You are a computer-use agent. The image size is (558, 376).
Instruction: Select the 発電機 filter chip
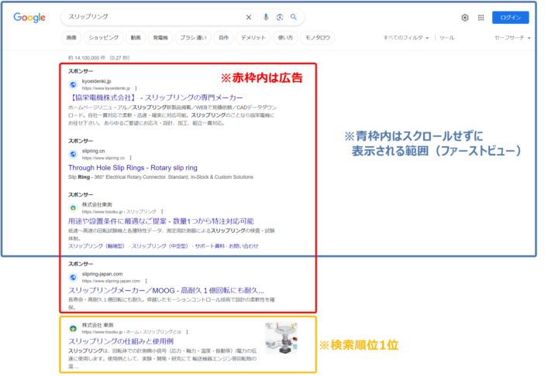coord(160,38)
